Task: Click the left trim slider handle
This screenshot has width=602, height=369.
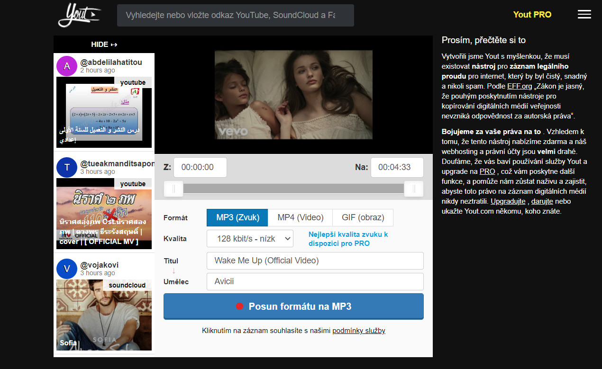Action: (x=173, y=189)
